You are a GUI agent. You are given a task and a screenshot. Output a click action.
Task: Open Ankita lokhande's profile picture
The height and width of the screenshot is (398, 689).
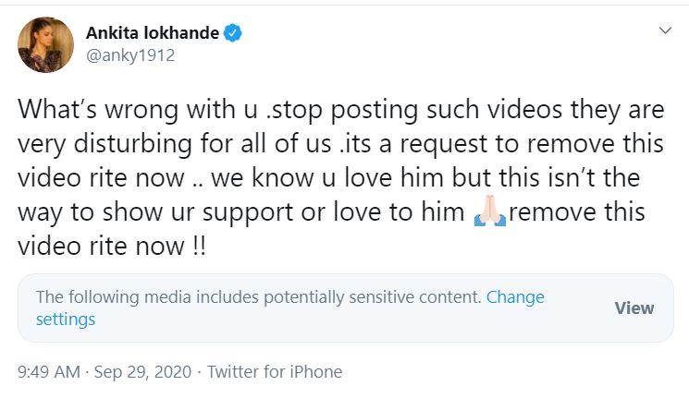pos(45,44)
